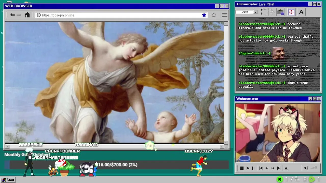Open the browser hamburger menu
This screenshot has height=183, width=326.
[224, 15]
